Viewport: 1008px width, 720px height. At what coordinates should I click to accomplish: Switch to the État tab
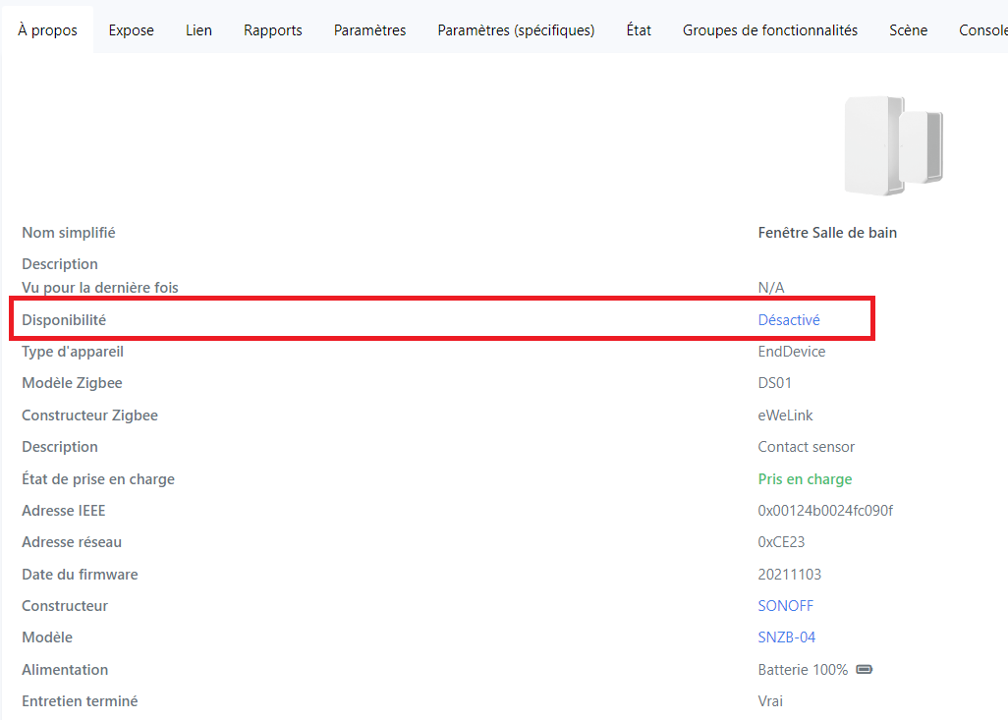tap(639, 30)
